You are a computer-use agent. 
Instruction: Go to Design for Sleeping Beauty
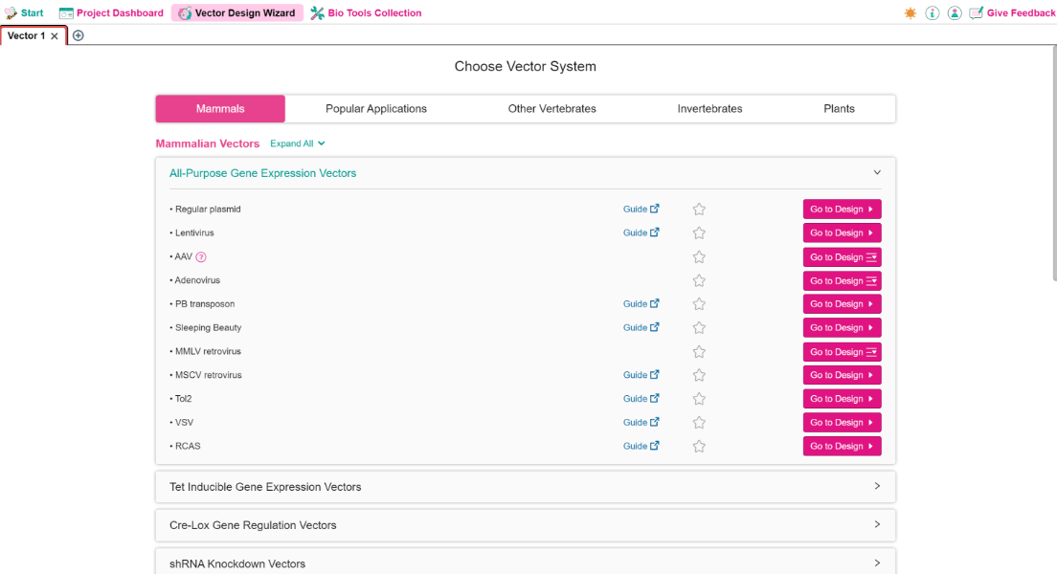point(842,327)
